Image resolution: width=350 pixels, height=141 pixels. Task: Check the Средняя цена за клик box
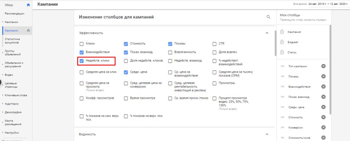81,72
